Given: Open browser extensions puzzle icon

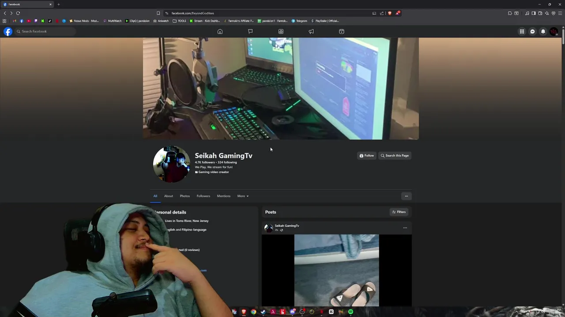Looking at the screenshot, I should coord(510,13).
